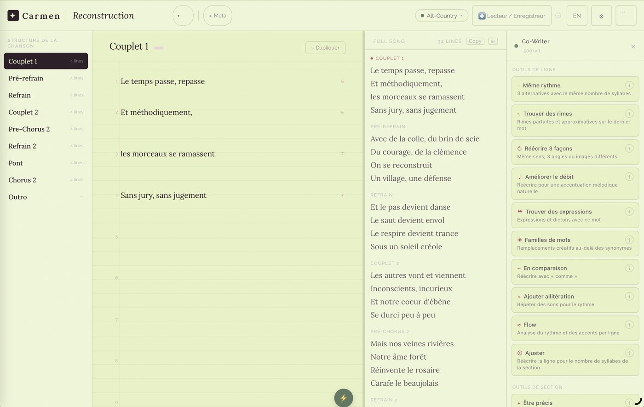Click info icon beside Même rythme
The height and width of the screenshot is (407, 644).
(629, 86)
